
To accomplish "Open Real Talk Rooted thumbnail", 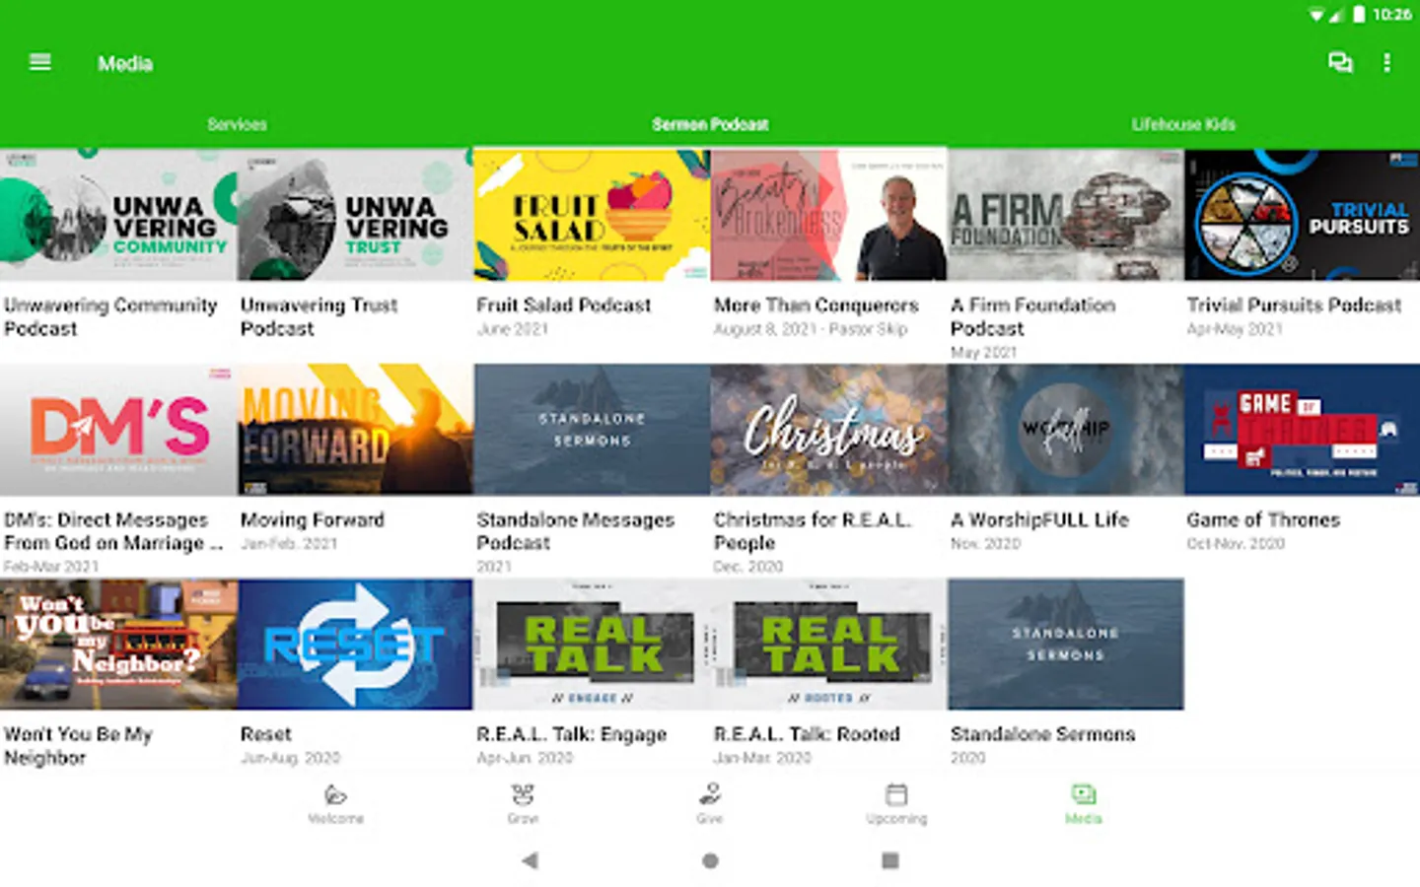I will pos(828,644).
